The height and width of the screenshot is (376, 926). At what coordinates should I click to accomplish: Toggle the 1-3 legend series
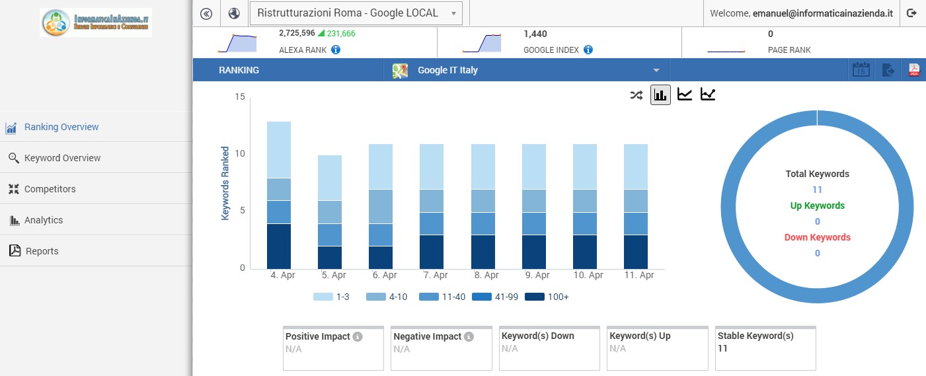click(x=331, y=297)
